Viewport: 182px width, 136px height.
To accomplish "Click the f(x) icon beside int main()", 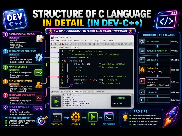I will [142, 60].
